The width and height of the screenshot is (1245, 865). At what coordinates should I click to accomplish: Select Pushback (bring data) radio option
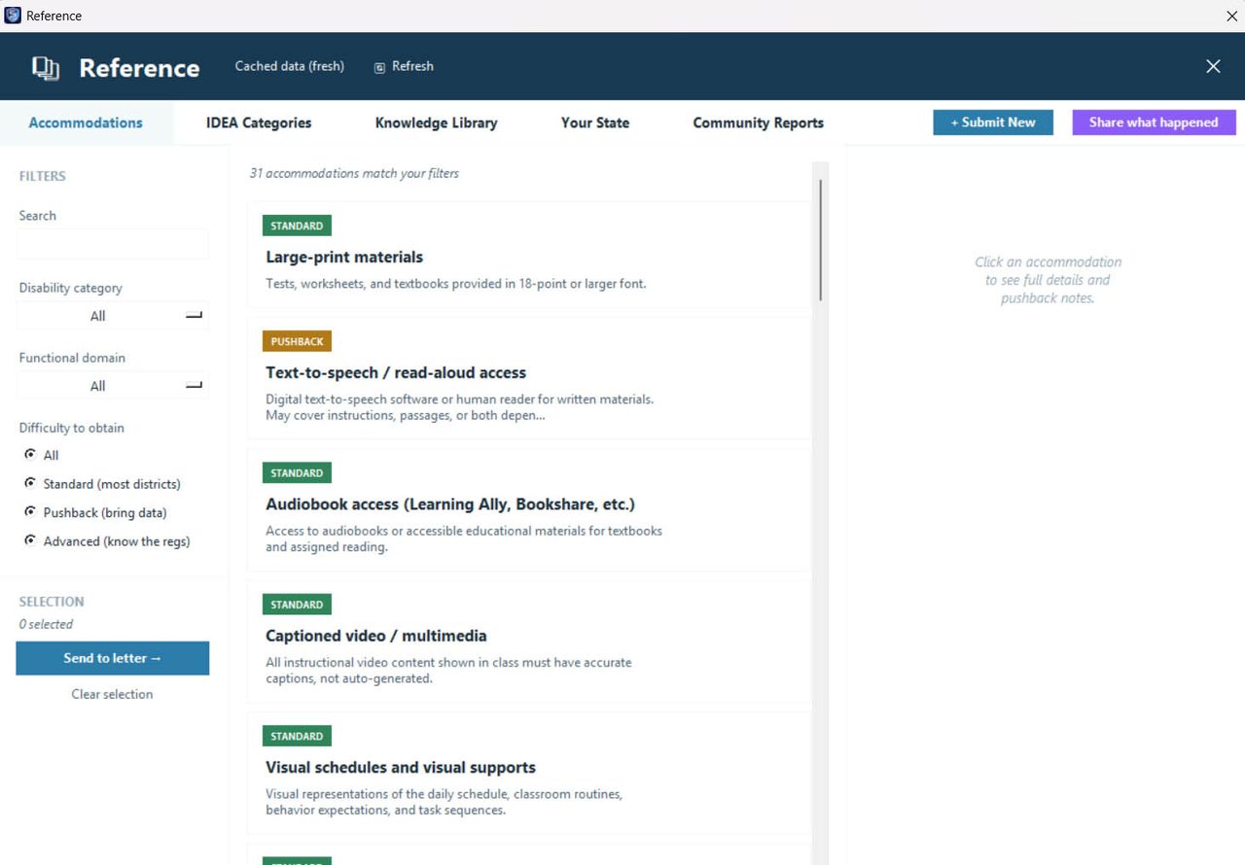[30, 511]
